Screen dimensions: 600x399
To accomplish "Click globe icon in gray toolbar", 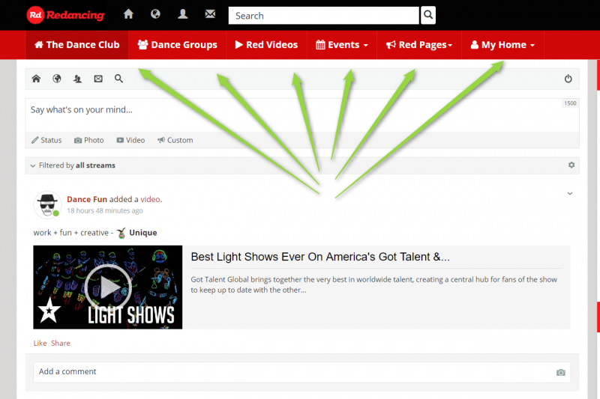I will pyautogui.click(x=57, y=79).
